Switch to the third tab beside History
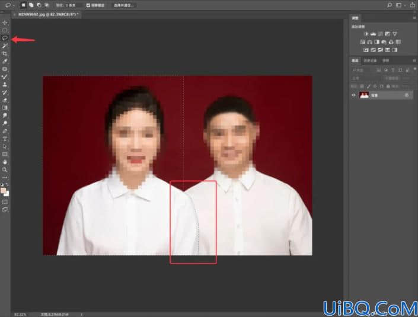The height and width of the screenshot is (317, 418). tap(386, 61)
